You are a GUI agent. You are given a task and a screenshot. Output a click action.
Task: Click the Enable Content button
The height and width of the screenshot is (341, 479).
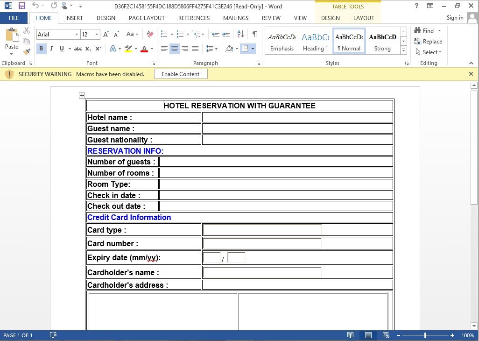180,74
